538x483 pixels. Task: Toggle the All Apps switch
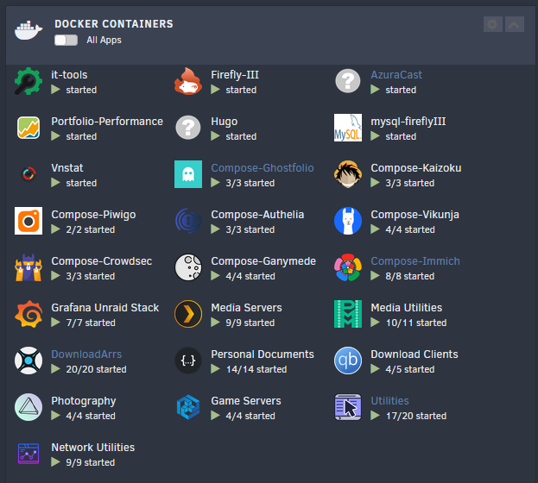click(66, 41)
